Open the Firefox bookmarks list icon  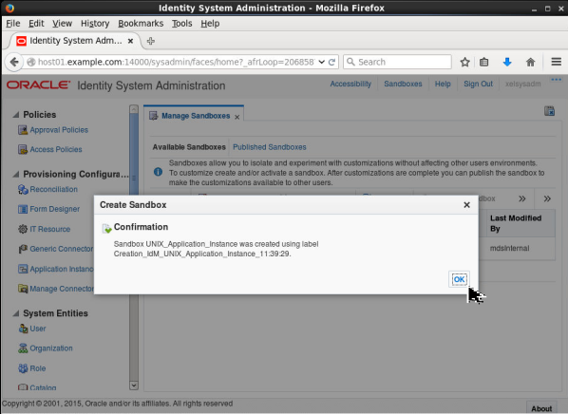click(484, 62)
